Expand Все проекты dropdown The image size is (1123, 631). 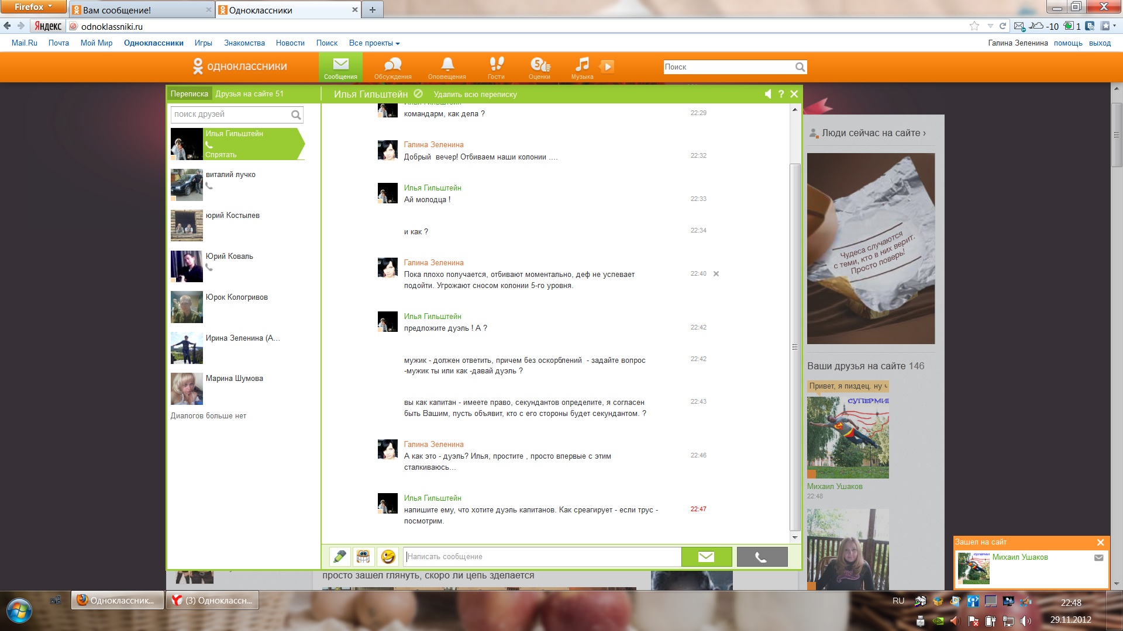(x=374, y=43)
